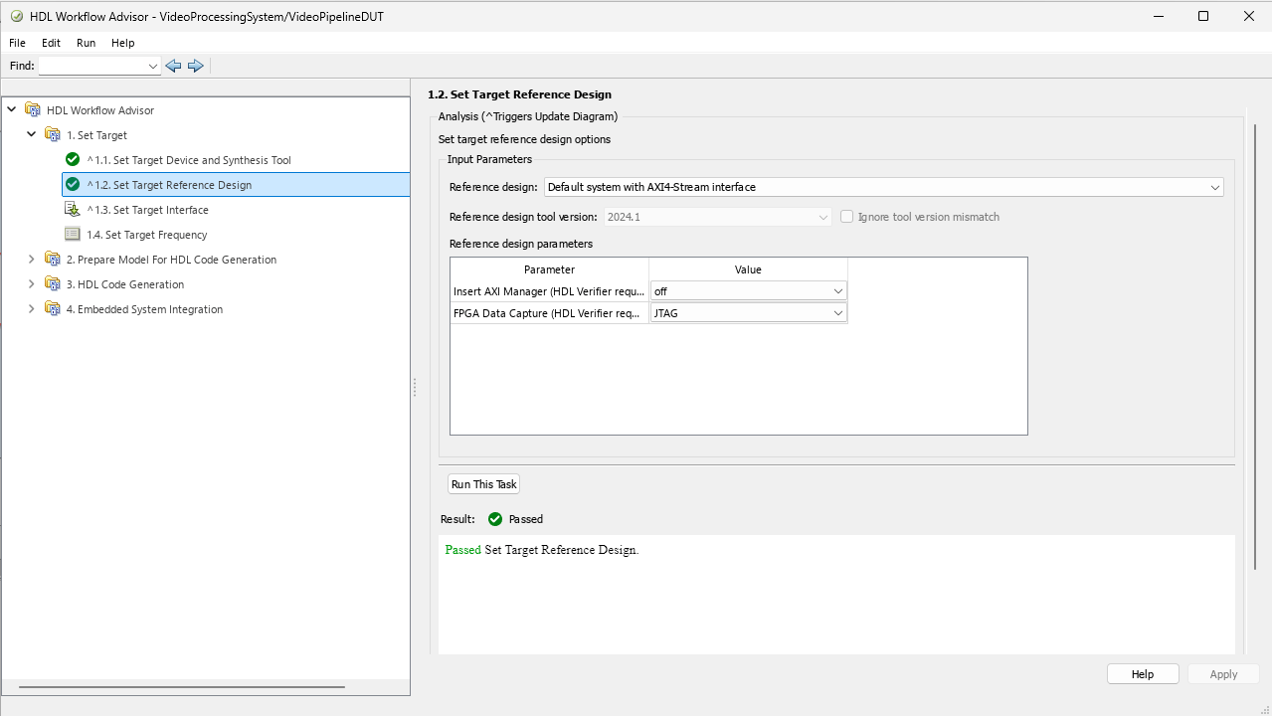This screenshot has width=1272, height=716.
Task: Open the Edit menu
Action: (x=51, y=43)
